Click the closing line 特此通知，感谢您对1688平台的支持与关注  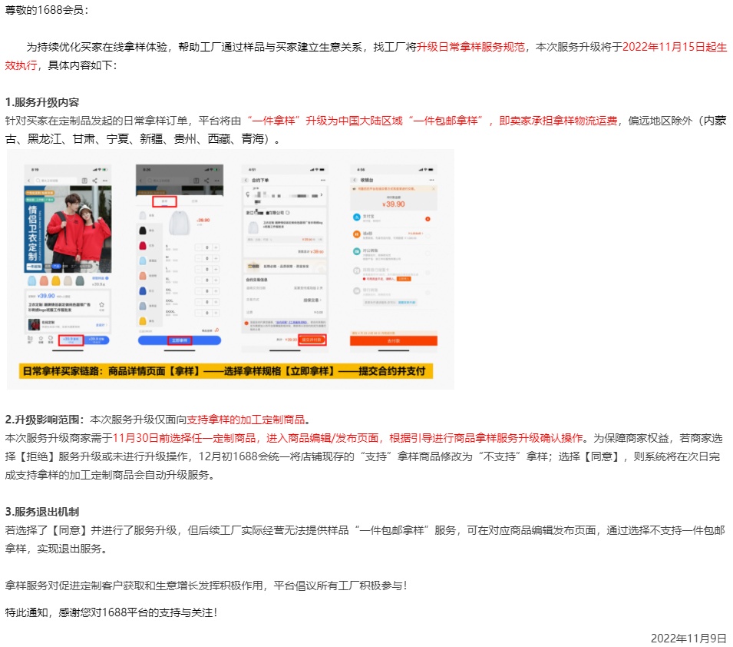[x=111, y=612]
